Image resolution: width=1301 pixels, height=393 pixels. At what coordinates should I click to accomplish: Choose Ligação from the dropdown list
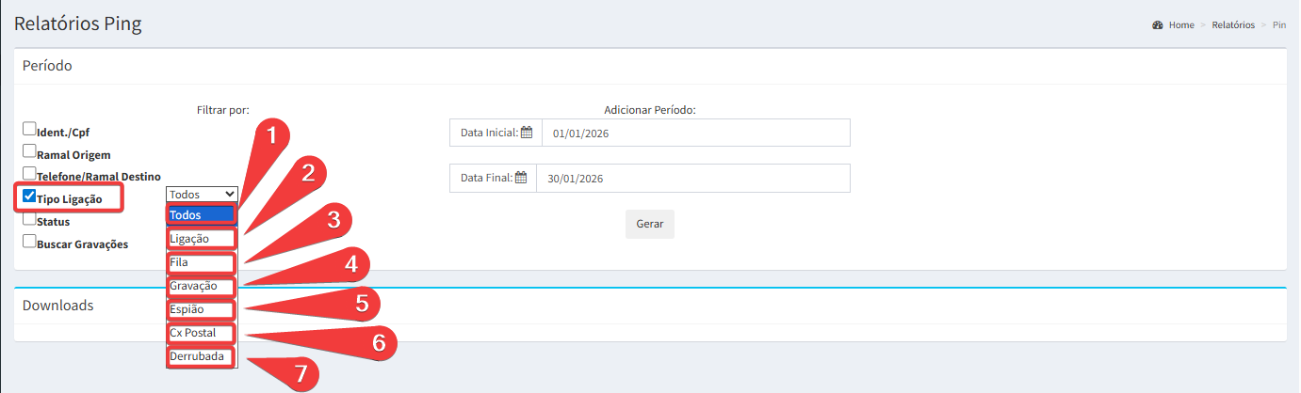(x=201, y=239)
